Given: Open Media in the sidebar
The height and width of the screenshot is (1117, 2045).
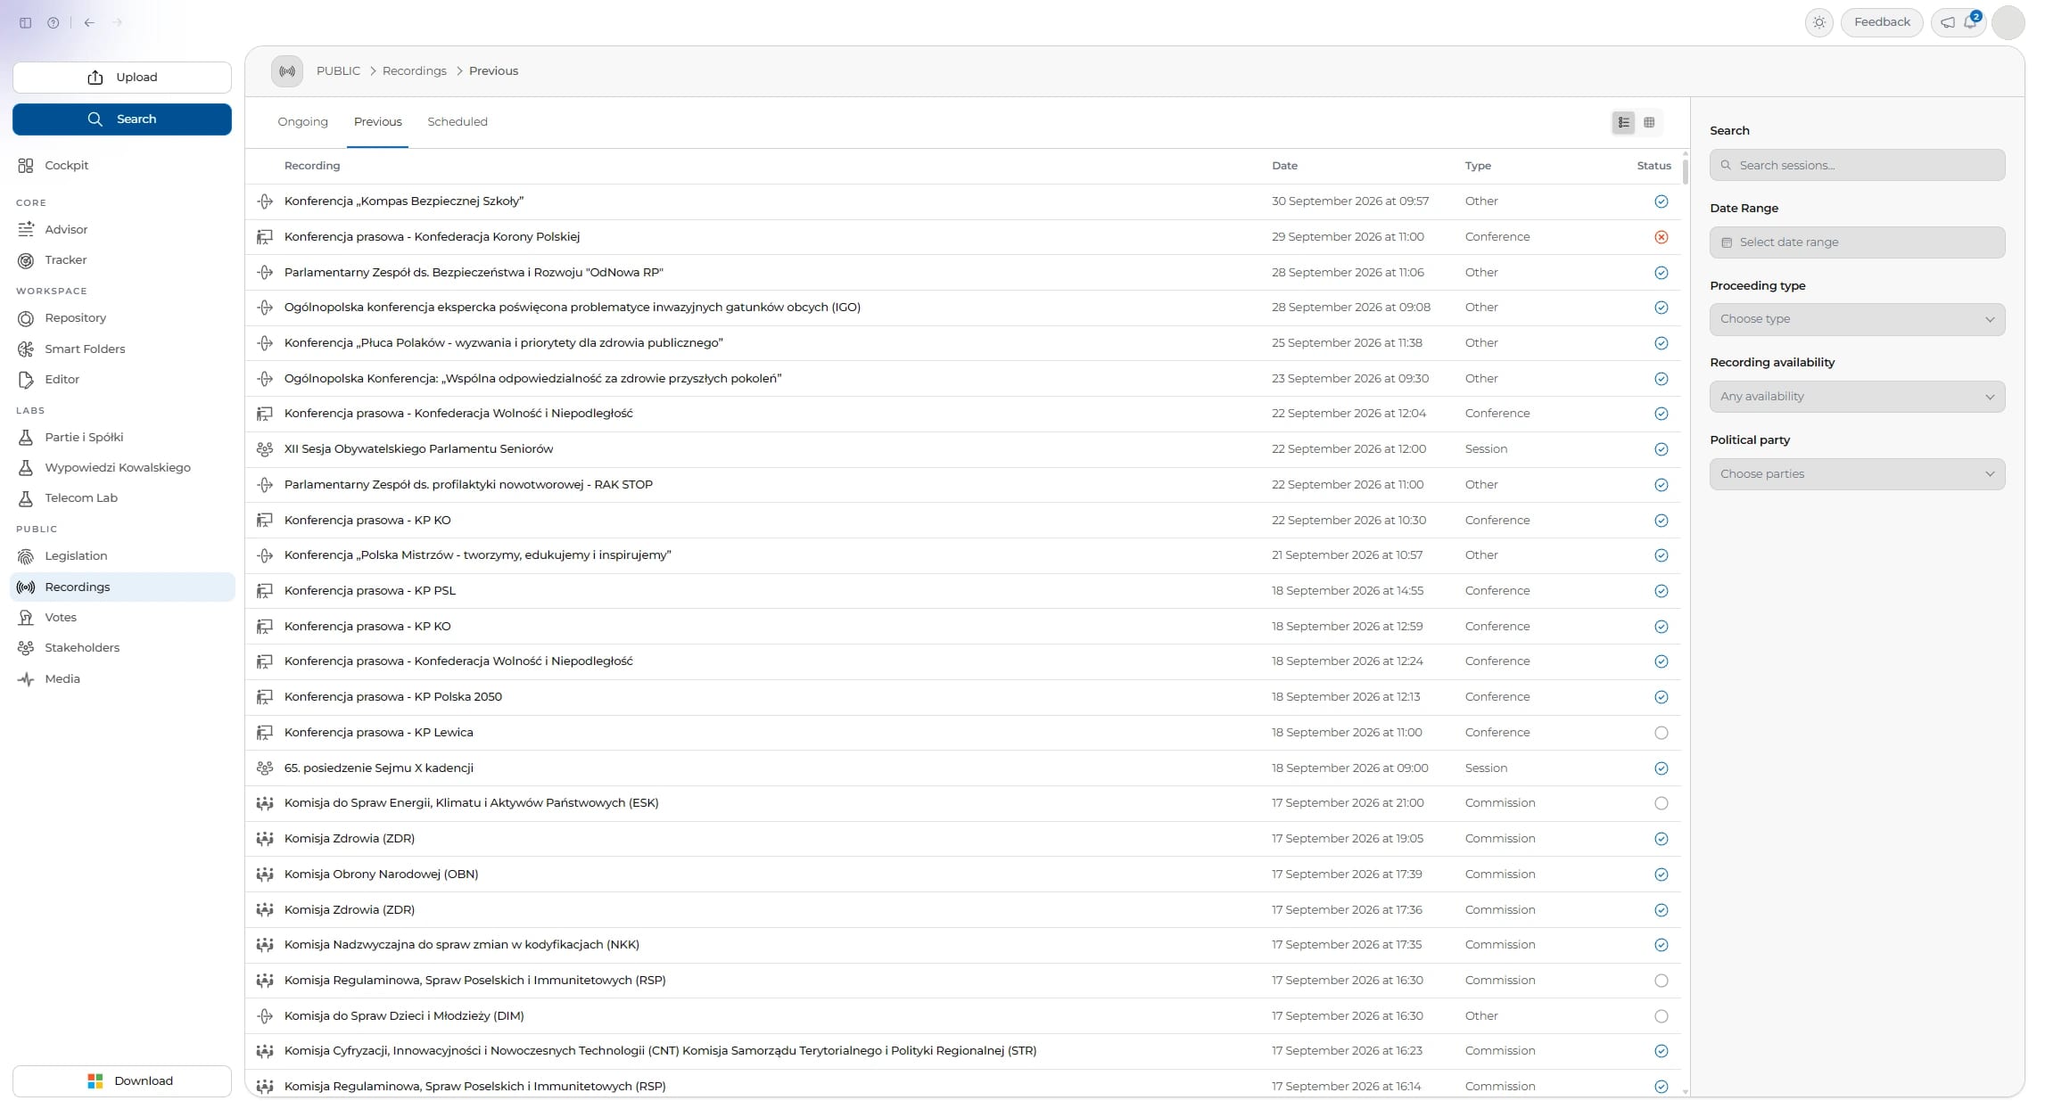Looking at the screenshot, I should pyautogui.click(x=122, y=679).
